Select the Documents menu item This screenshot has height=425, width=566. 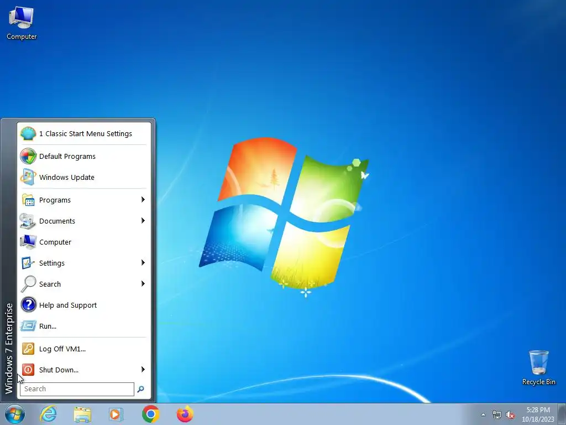click(84, 221)
